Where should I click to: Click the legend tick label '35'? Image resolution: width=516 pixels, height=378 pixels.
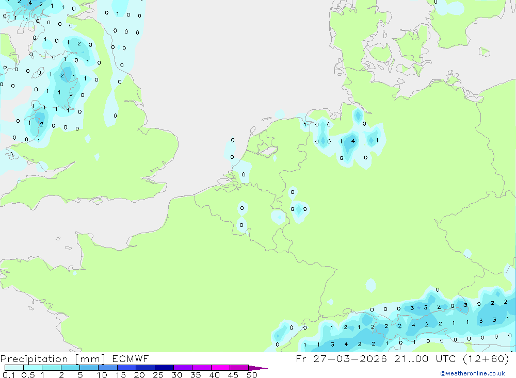click(x=196, y=375)
